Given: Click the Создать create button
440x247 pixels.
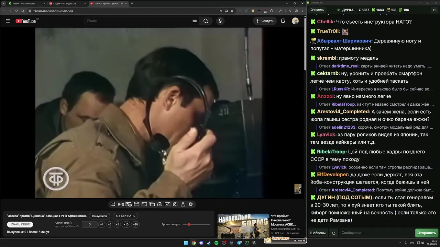Looking at the screenshot, I should 265,21.
